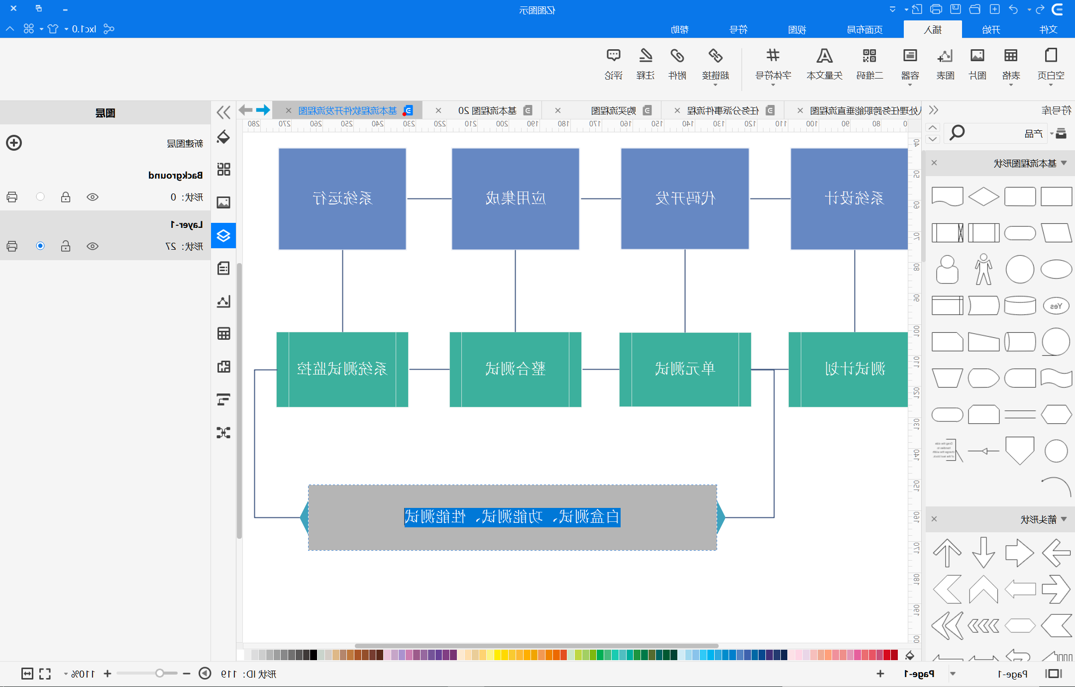Click the fit-to-width icon in the status bar
The width and height of the screenshot is (1075, 687).
27,674
